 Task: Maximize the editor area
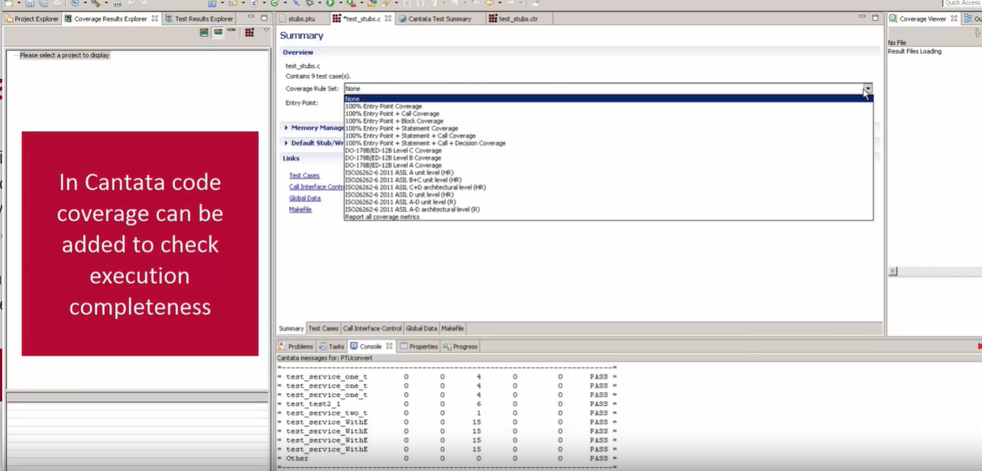874,18
